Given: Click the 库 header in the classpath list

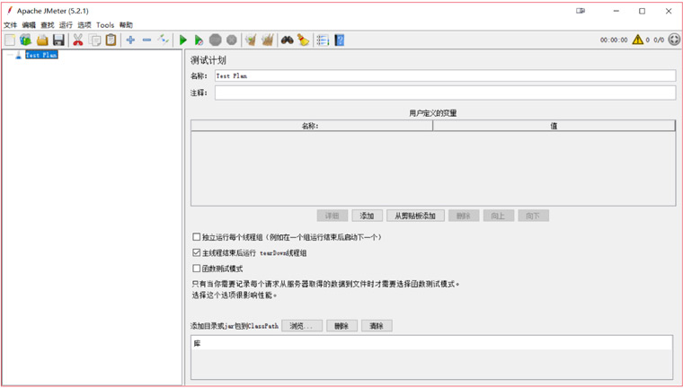Looking at the screenshot, I should [x=431, y=344].
